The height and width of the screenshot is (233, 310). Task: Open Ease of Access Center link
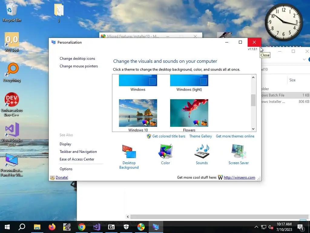click(x=77, y=159)
